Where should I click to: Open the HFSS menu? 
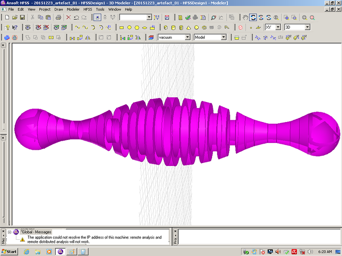pyautogui.click(x=88, y=9)
